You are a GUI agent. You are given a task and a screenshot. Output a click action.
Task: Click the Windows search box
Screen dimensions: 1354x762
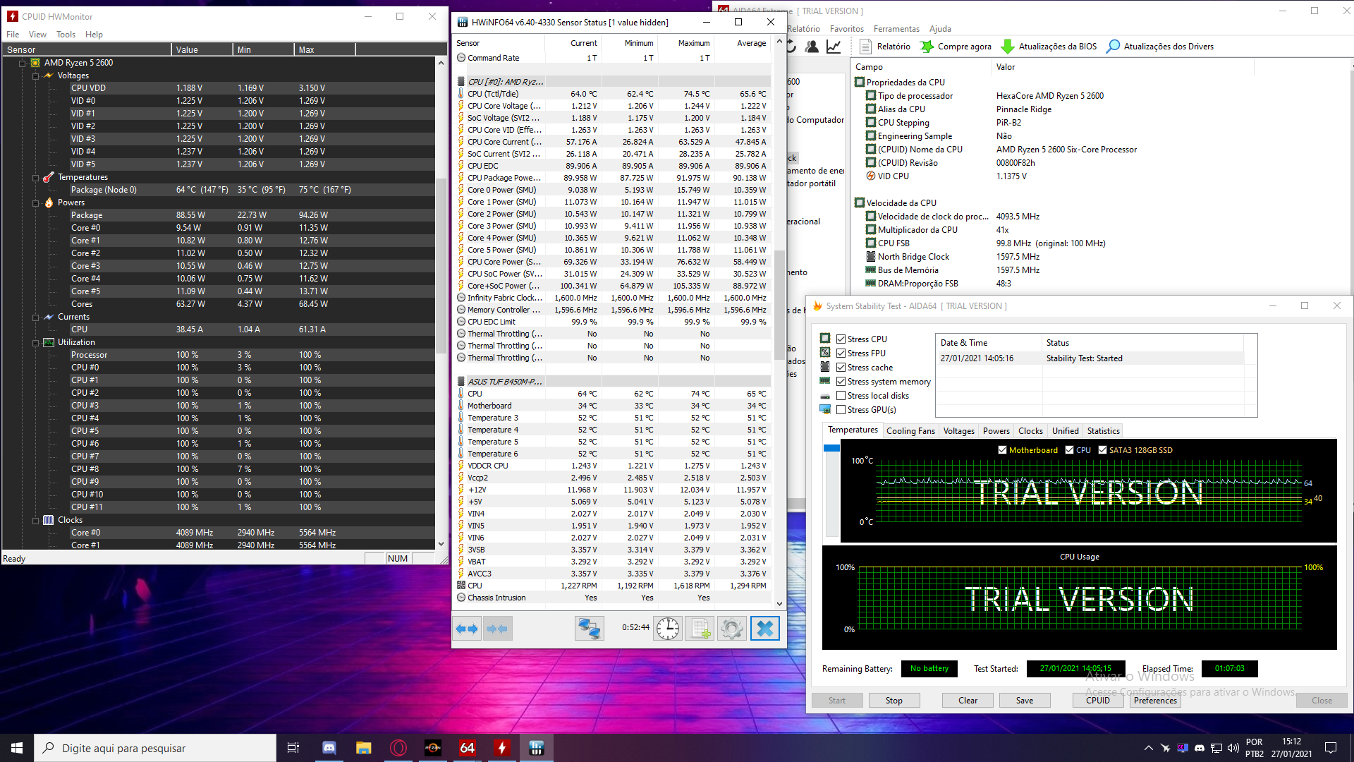coord(155,748)
